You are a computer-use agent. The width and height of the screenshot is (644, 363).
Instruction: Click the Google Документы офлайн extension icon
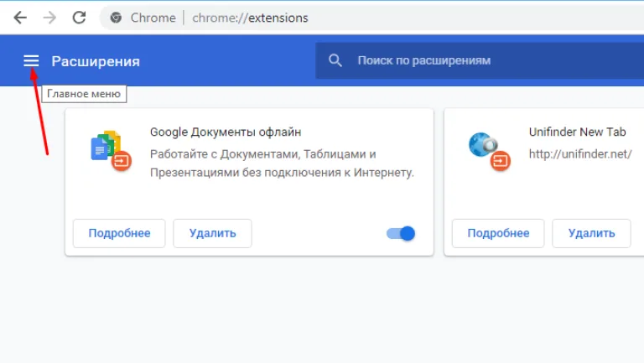pyautogui.click(x=110, y=151)
